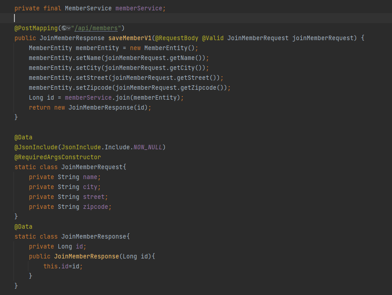Click the "private final MemberService" declaration line
Screen dimensions: 392x295
90,8
